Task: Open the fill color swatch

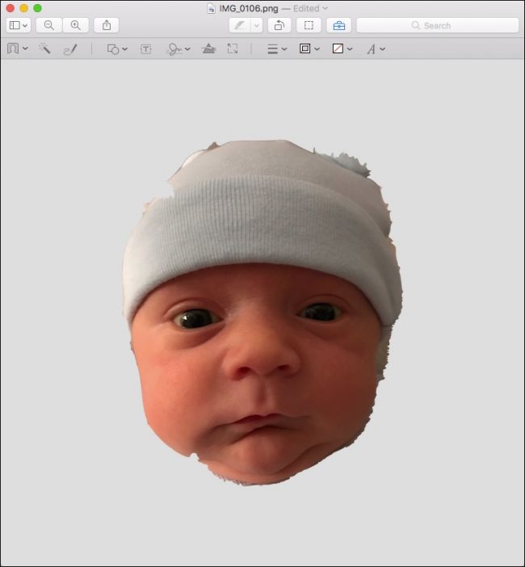Action: click(x=338, y=48)
